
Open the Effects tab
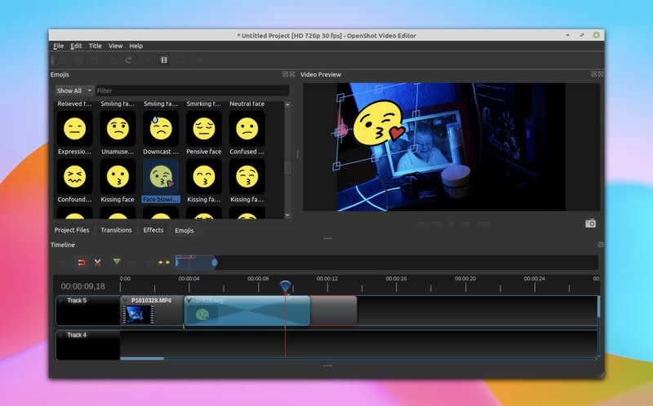tap(153, 230)
